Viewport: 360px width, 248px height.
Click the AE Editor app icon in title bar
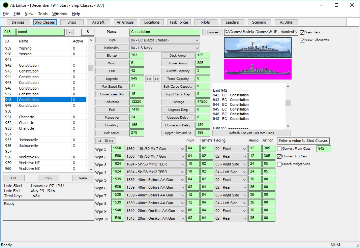click(x=5, y=5)
